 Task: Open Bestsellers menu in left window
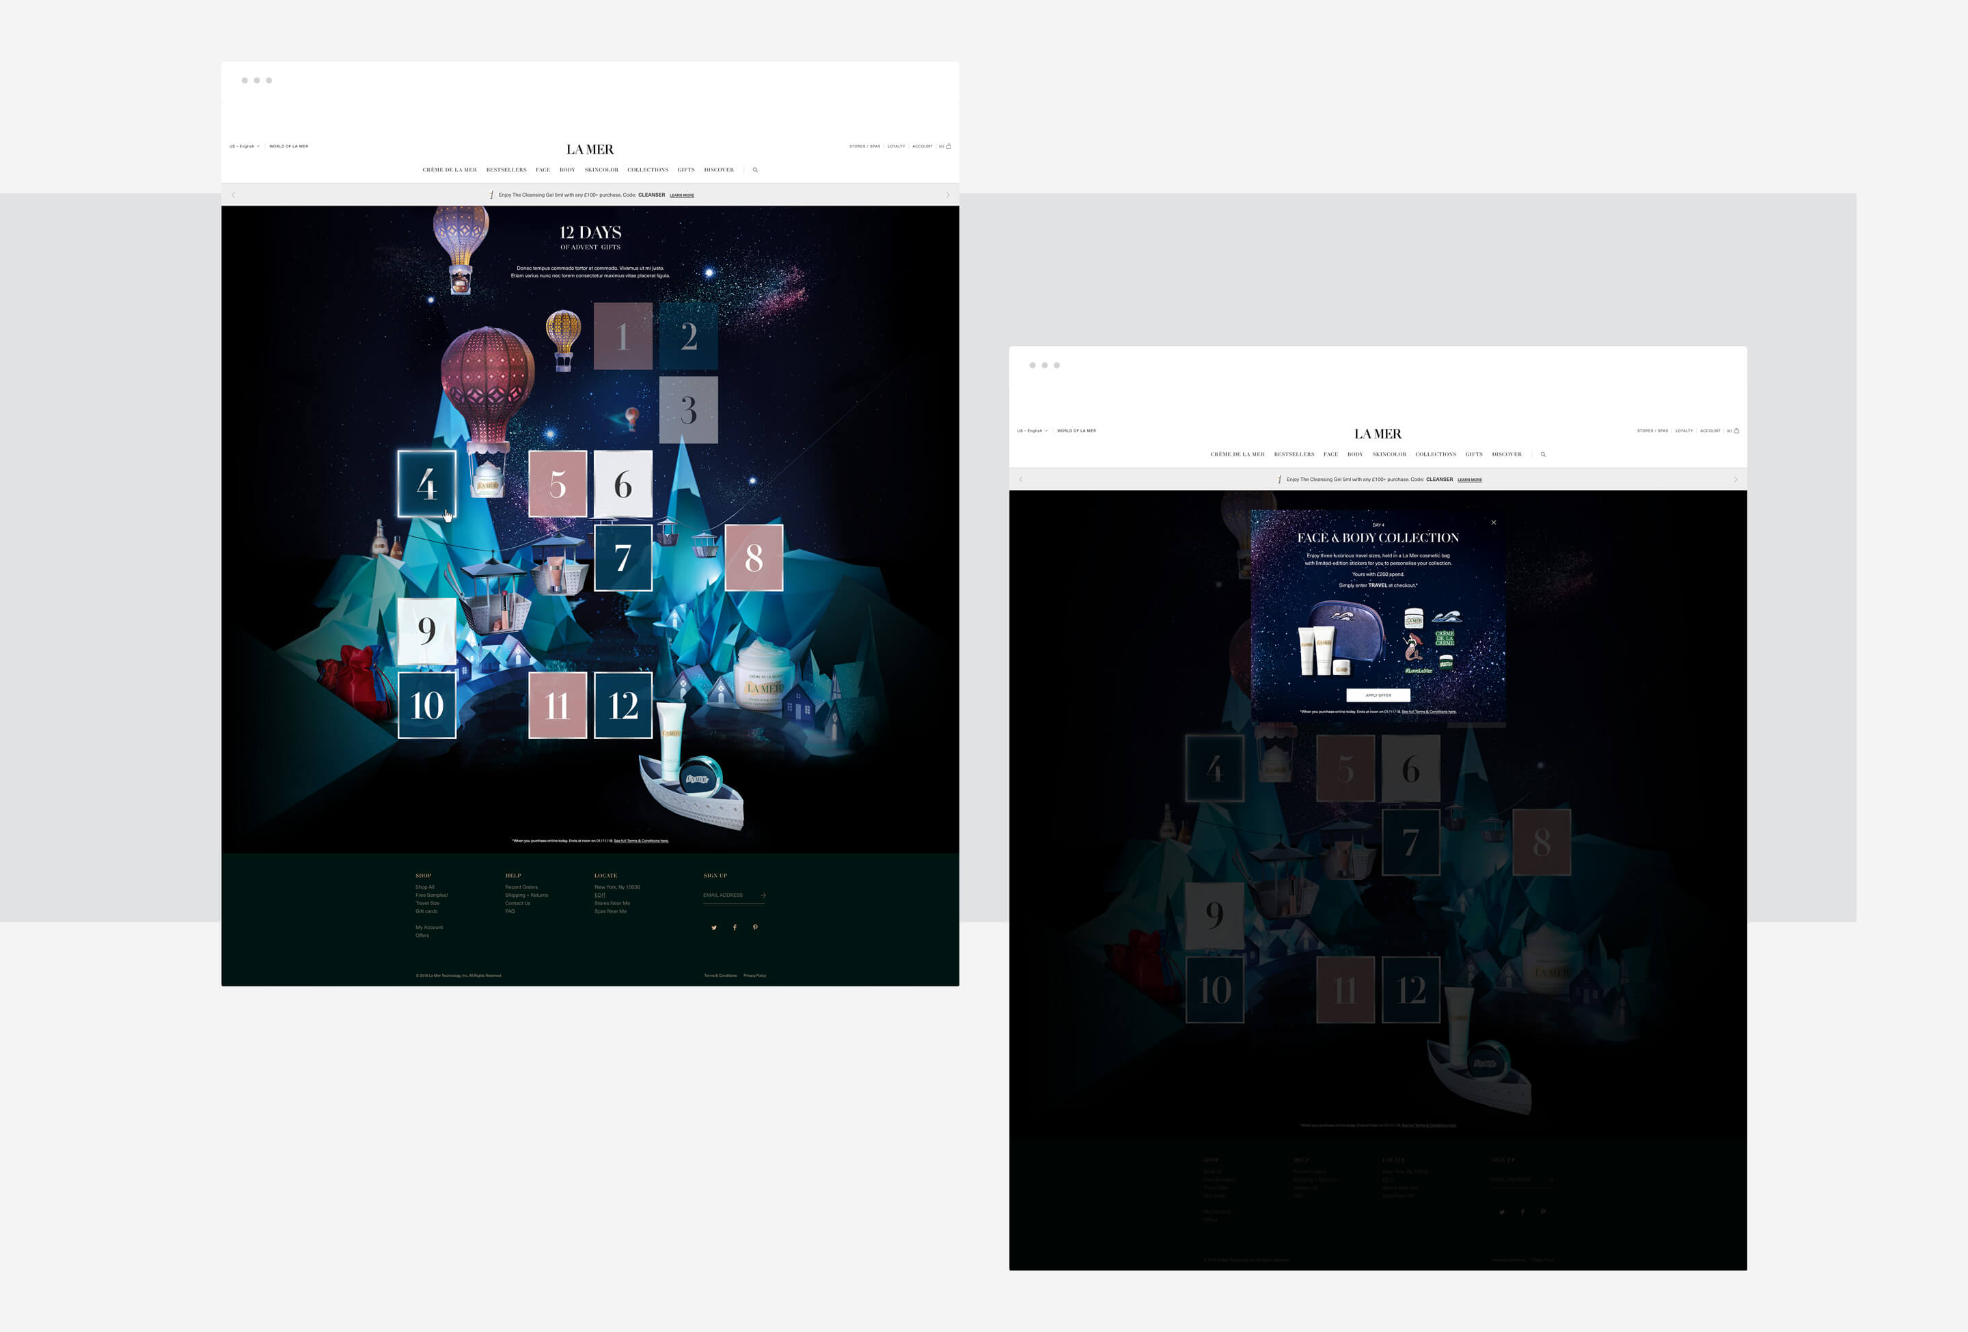506,170
